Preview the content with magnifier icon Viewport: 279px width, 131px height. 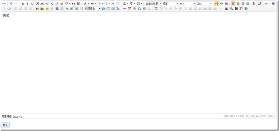(x=231, y=8)
